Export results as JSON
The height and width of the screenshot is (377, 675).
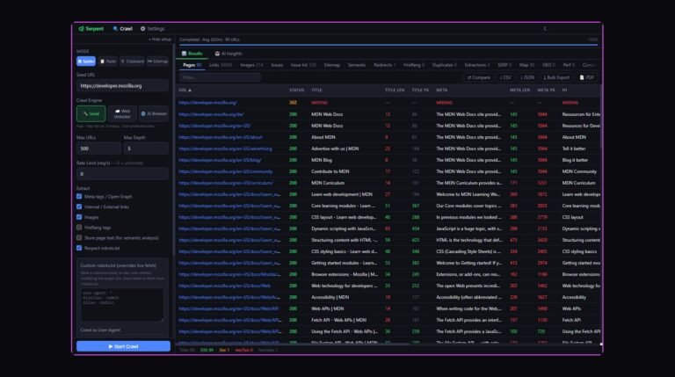point(527,77)
